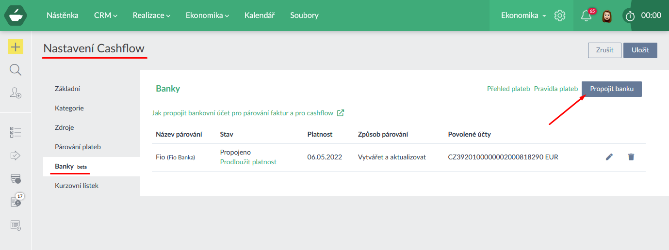This screenshot has height=250, width=669.
Task: Expand the Realizace dropdown menu
Action: tap(151, 16)
